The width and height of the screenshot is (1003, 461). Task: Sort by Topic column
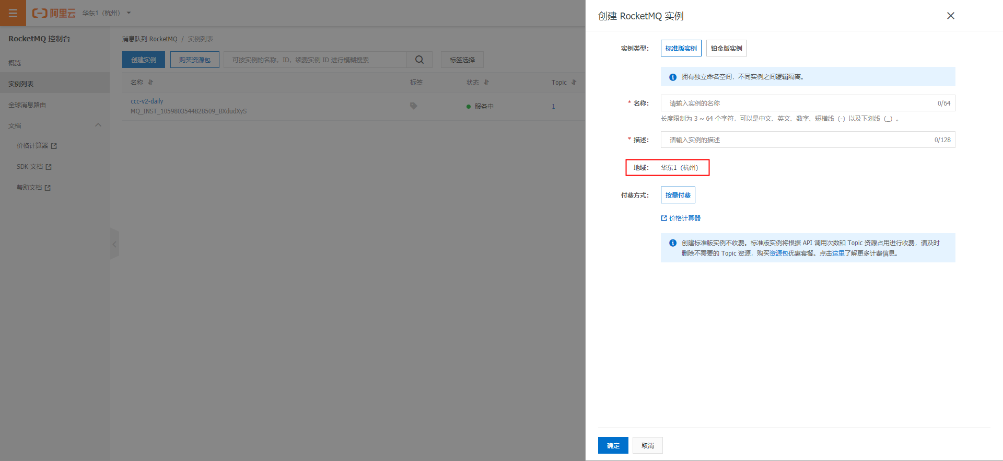574,83
